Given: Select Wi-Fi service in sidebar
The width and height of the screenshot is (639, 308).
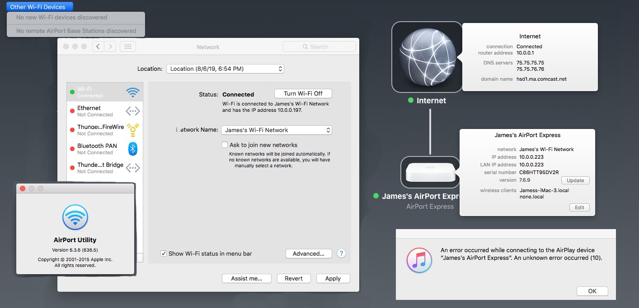Looking at the screenshot, I should [105, 92].
